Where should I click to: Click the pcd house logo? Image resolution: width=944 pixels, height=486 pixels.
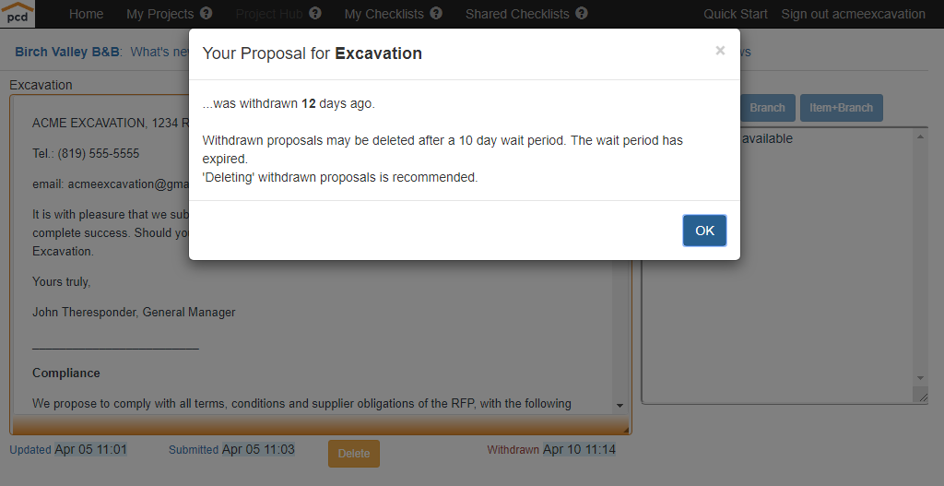(18, 13)
